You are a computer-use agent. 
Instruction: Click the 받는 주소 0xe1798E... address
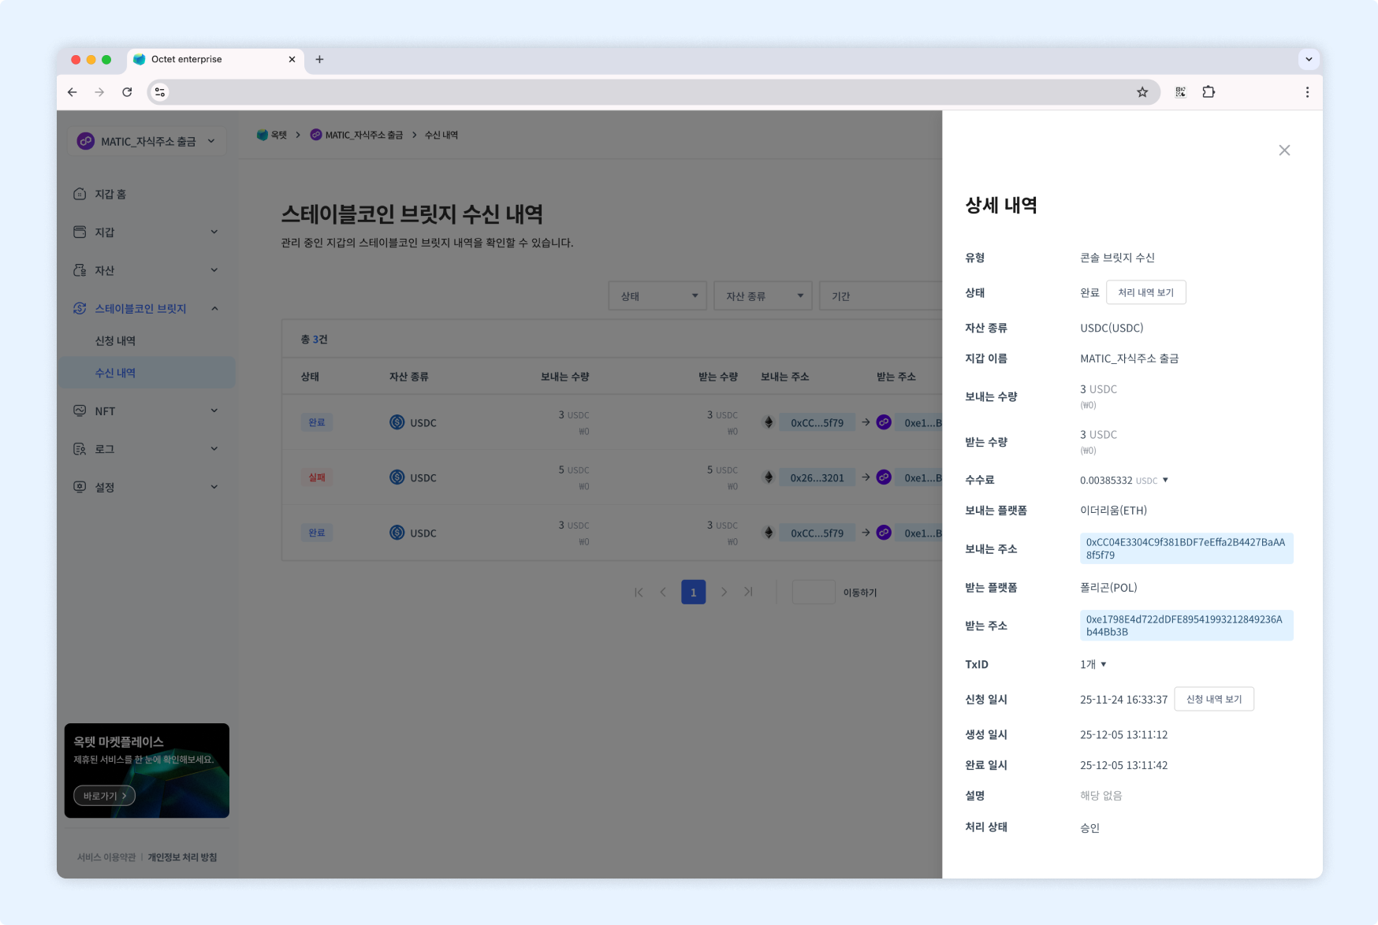click(1186, 626)
